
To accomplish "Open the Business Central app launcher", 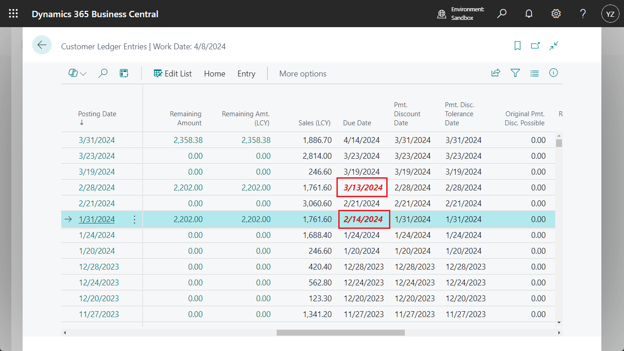I will (13, 14).
